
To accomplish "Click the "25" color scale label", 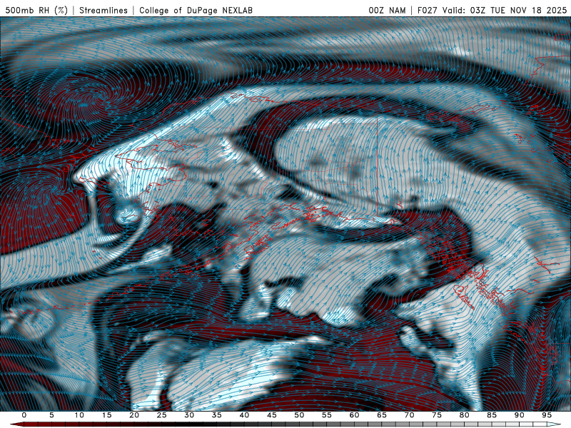I will 162,415.
